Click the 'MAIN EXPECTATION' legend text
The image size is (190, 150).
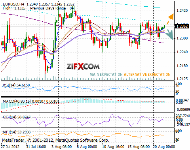(x=106, y=75)
